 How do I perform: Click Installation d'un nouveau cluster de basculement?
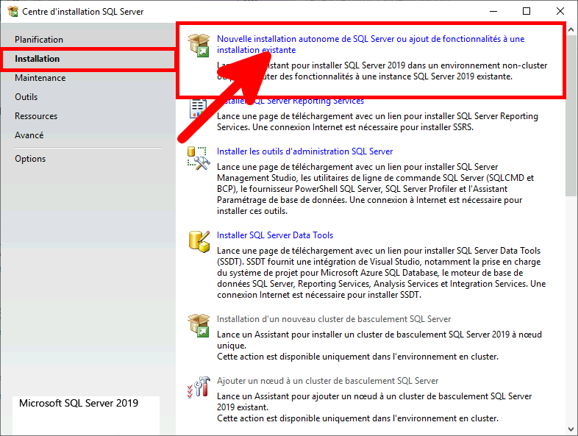[334, 319]
